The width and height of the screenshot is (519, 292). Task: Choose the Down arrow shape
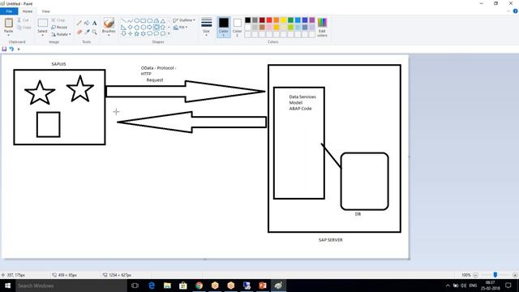(x=123, y=34)
